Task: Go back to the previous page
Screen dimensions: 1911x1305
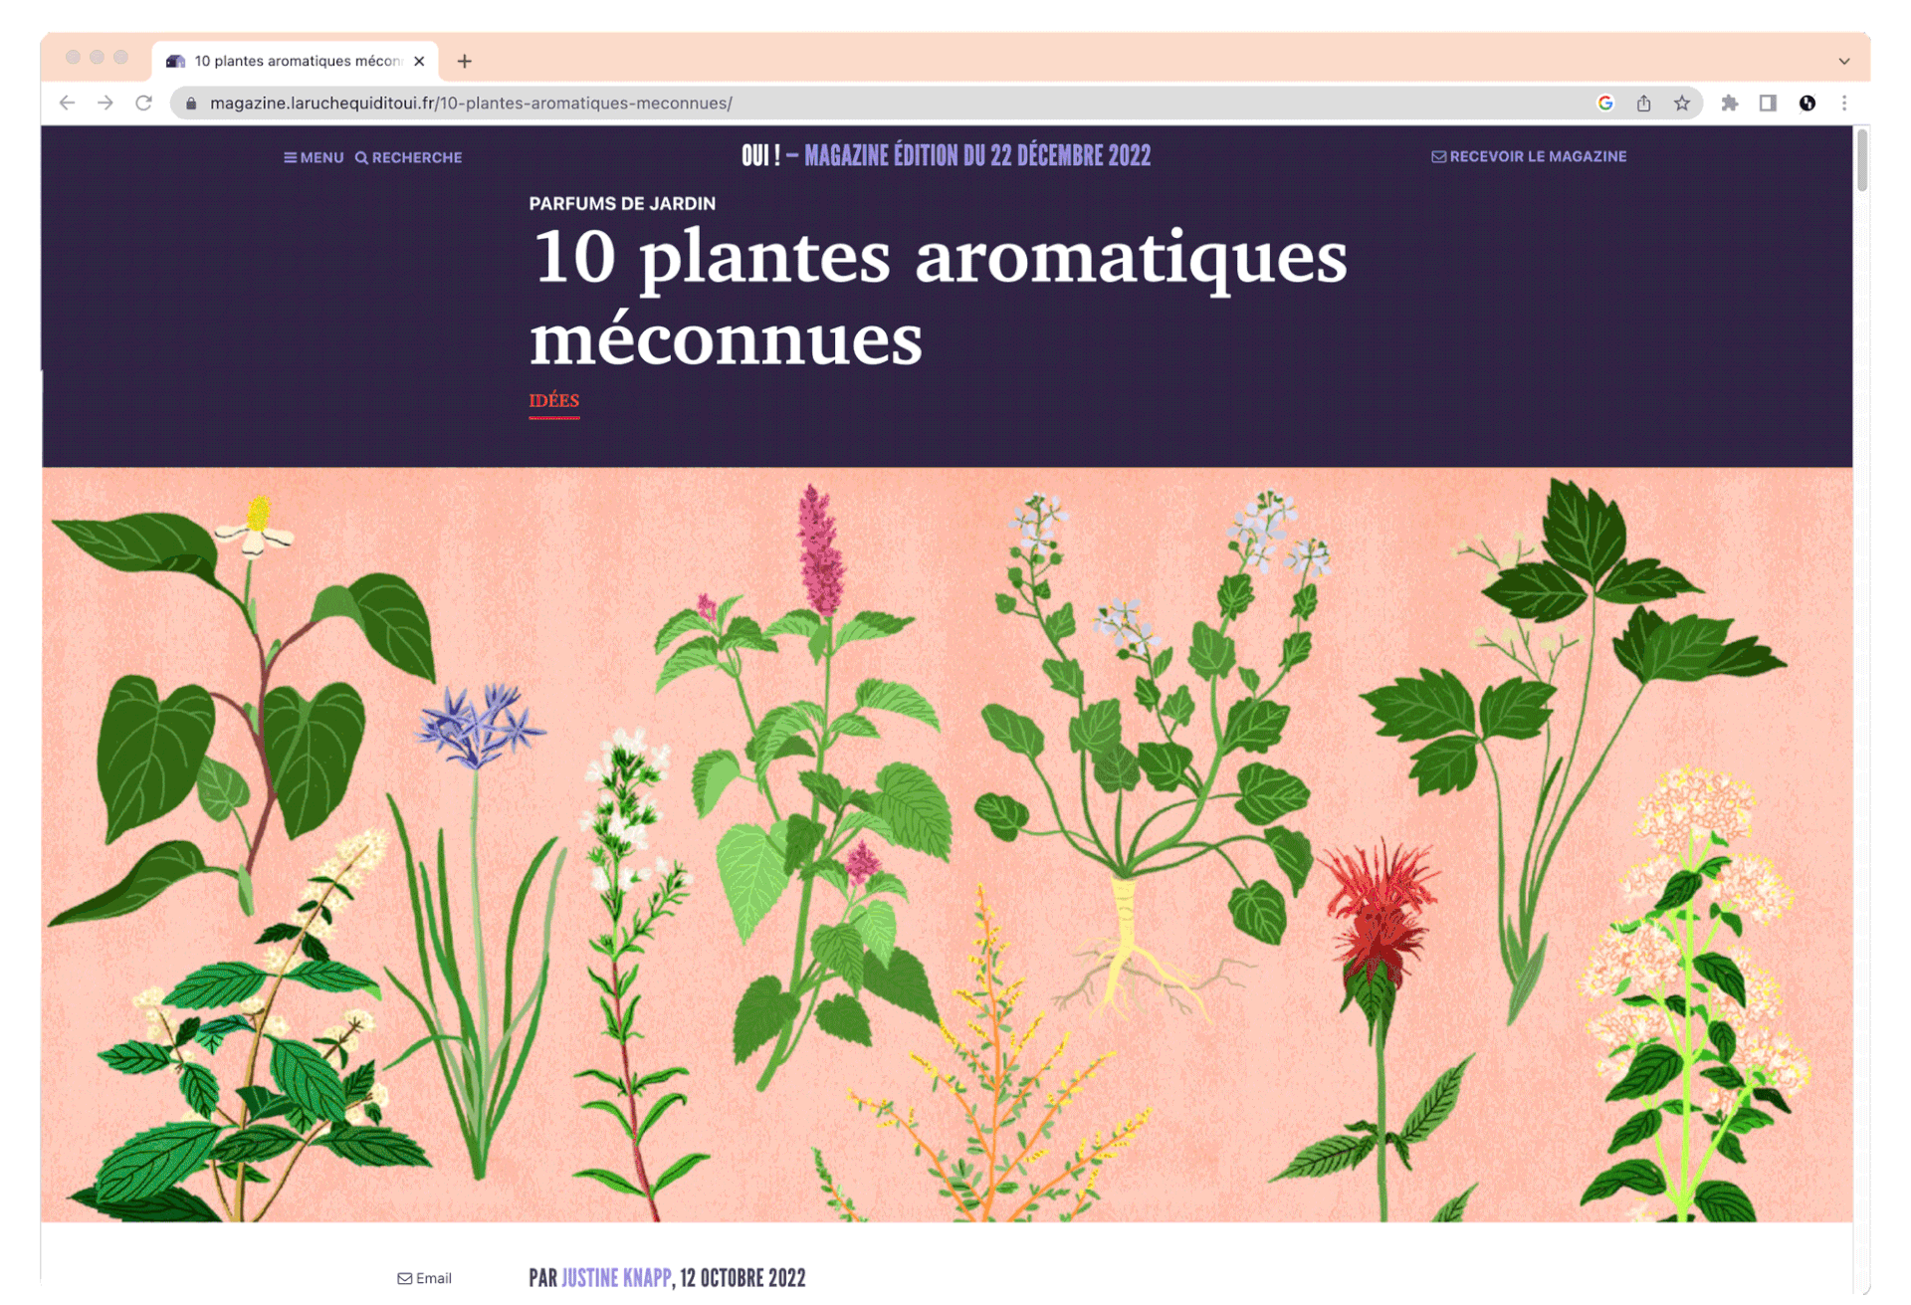Action: (67, 103)
